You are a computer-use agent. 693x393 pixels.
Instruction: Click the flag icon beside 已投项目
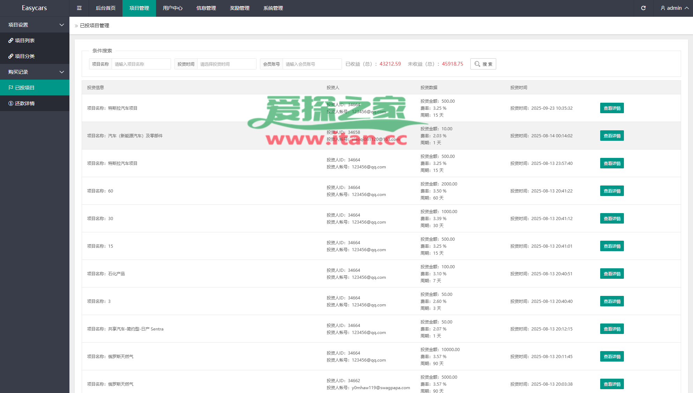pos(11,88)
